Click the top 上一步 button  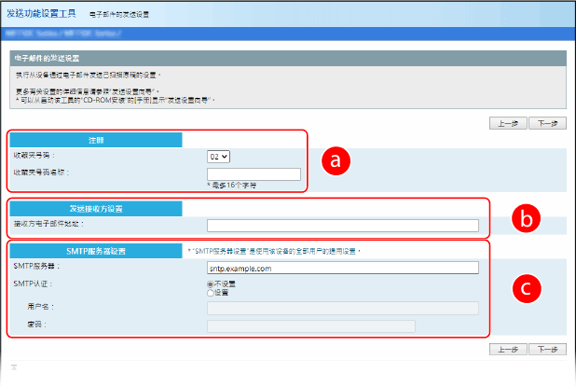click(x=508, y=123)
